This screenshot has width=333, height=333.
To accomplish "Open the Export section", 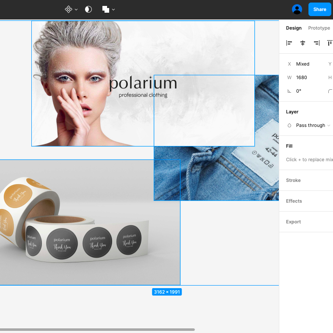I will point(293,222).
